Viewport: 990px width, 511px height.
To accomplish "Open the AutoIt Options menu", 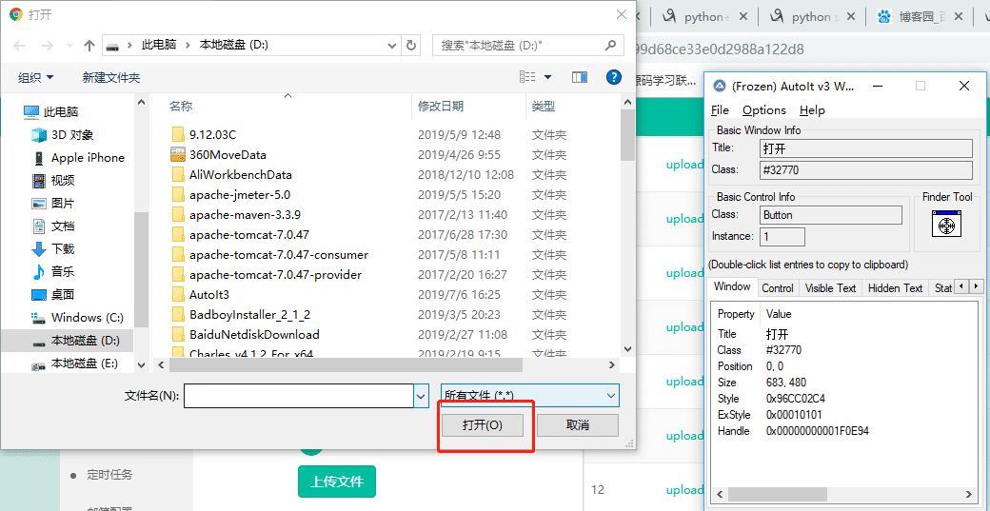I will [x=764, y=109].
